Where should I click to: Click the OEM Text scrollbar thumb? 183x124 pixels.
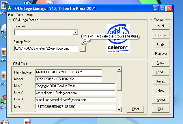coord(119,81)
